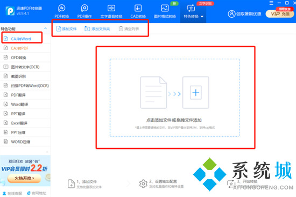Select WORD压缩 in sidebar

[25, 142]
